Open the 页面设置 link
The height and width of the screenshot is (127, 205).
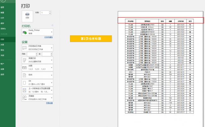(x=49, y=103)
